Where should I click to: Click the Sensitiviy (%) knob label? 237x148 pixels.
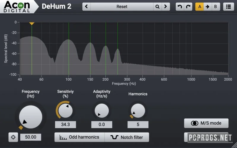click(x=65, y=94)
